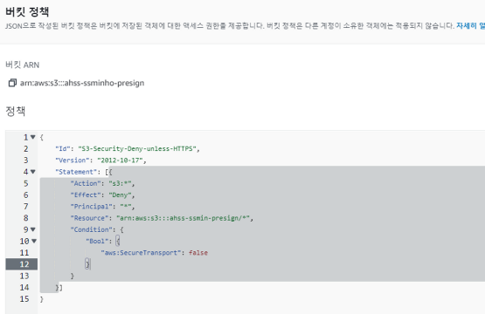
Task: Click the 정책 editor section label
Action: (16, 111)
